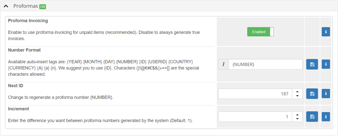
Task: Save the Number Format setting
Action: click(x=312, y=64)
